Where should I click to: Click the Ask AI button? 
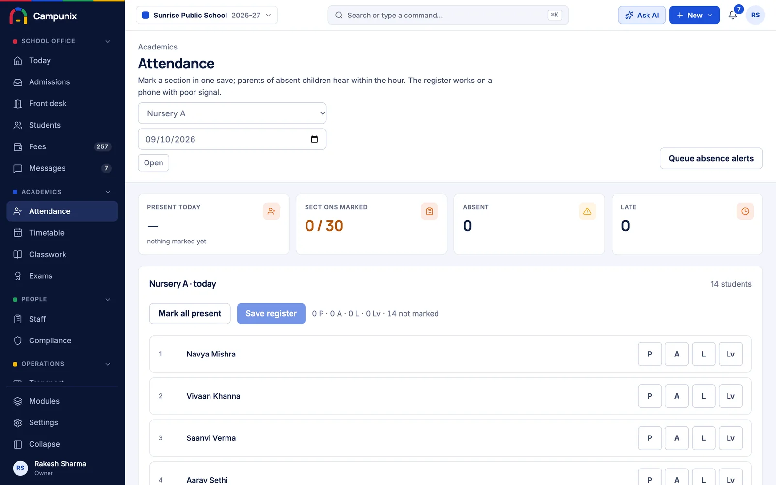[x=642, y=15]
